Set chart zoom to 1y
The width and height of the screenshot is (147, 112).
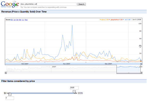[x=23, y=20]
